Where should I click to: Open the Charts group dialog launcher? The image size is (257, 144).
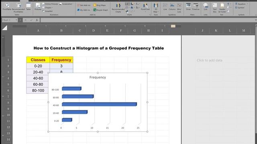click(x=150, y=15)
